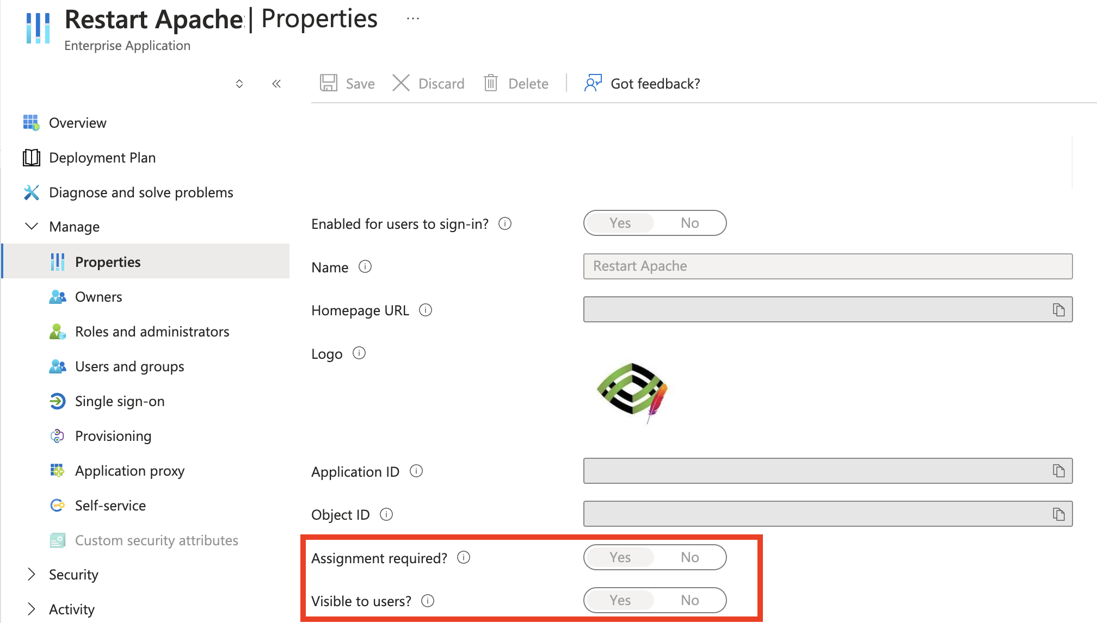Click the Delete trash icon
Viewport: 1097px width, 623px height.
(491, 83)
